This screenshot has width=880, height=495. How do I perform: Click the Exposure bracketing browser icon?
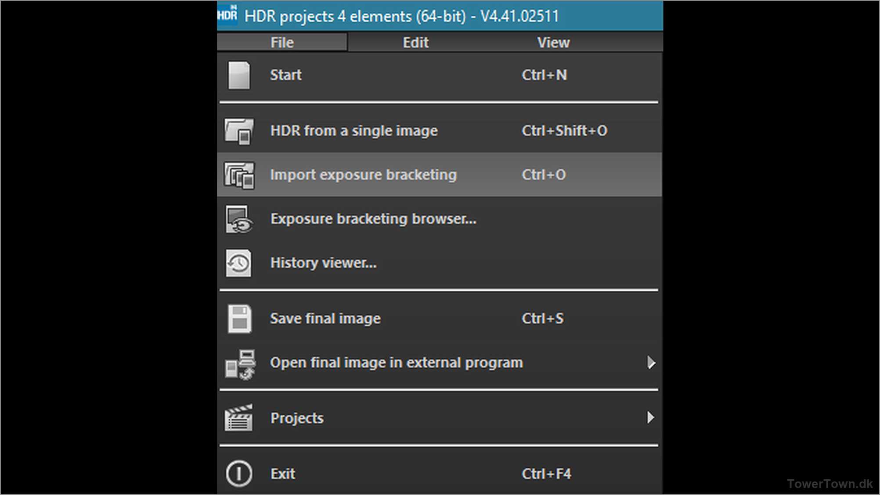(x=239, y=219)
